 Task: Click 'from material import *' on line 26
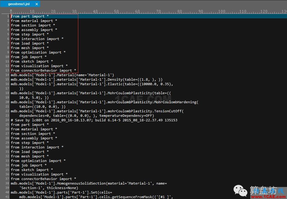(34, 129)
